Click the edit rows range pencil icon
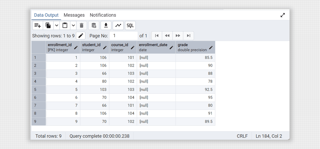Viewport: 320px width, 149px height. [81, 36]
